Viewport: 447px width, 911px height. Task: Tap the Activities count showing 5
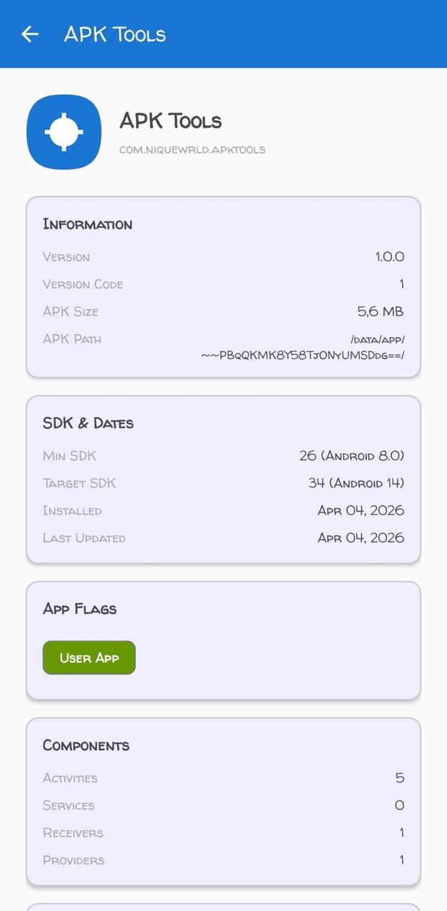[x=399, y=777]
